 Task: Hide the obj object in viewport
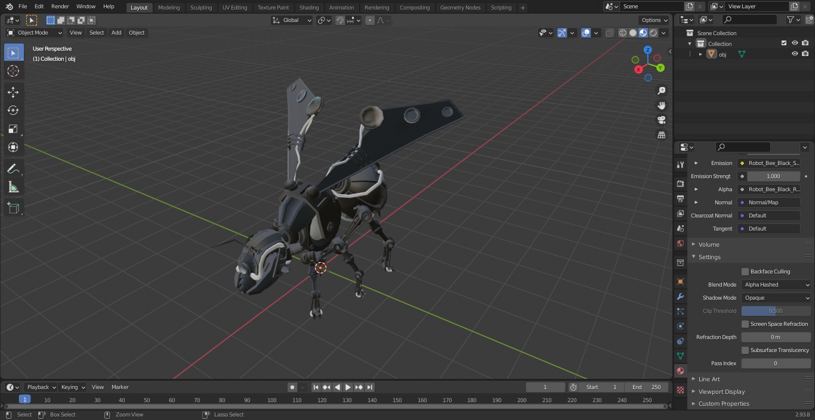tap(795, 54)
